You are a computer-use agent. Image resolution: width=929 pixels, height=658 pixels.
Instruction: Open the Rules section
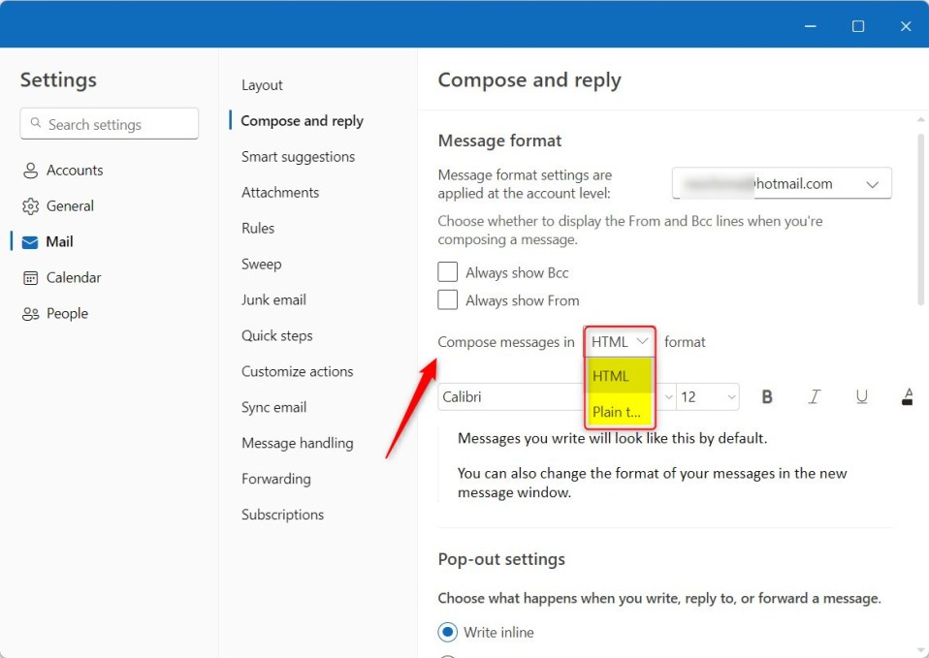258,228
